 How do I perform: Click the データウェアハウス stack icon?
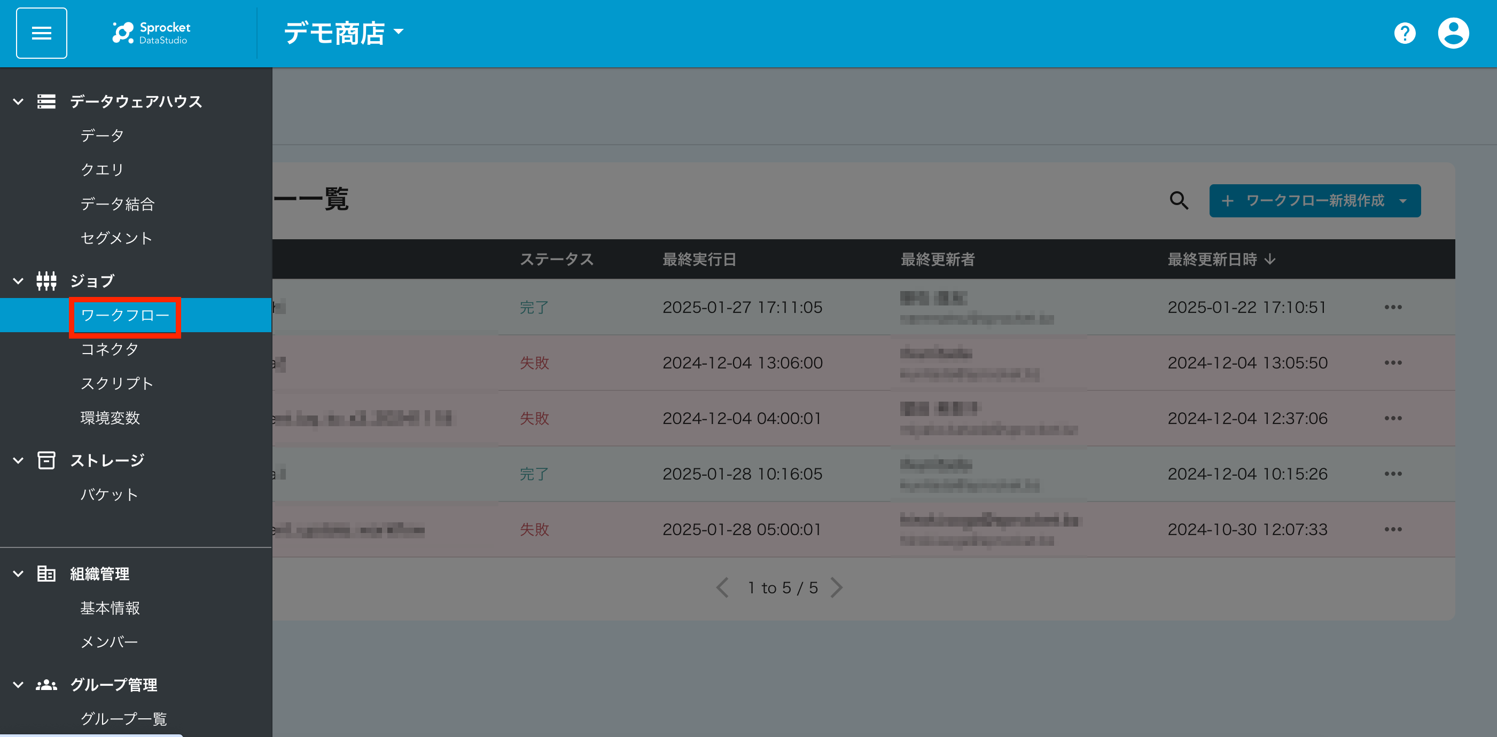[46, 101]
